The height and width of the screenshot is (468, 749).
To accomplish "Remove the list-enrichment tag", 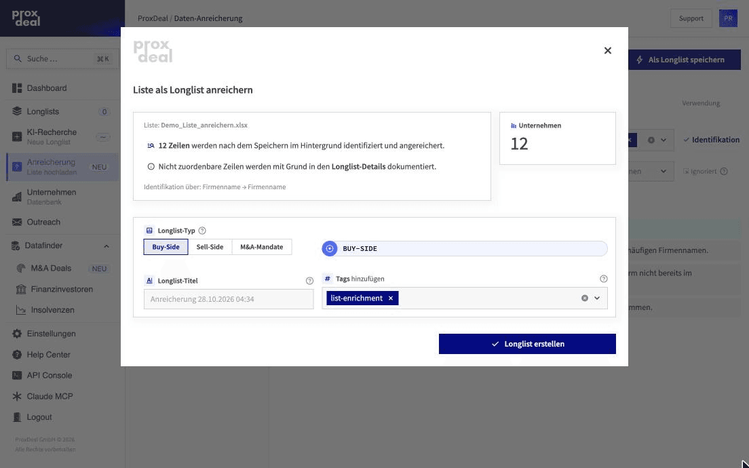I will (391, 298).
